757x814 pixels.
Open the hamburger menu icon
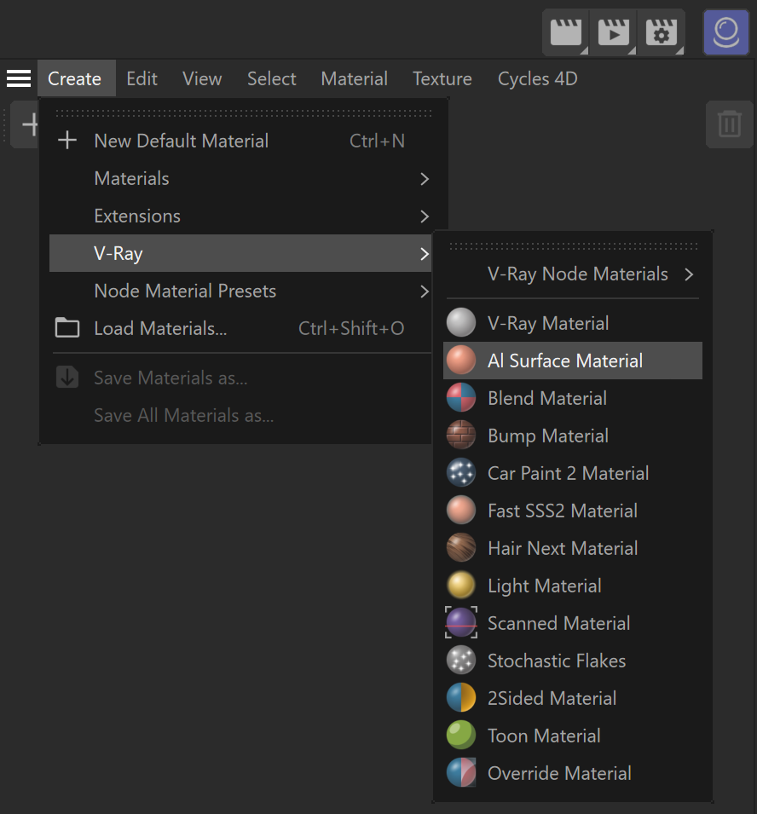19,78
